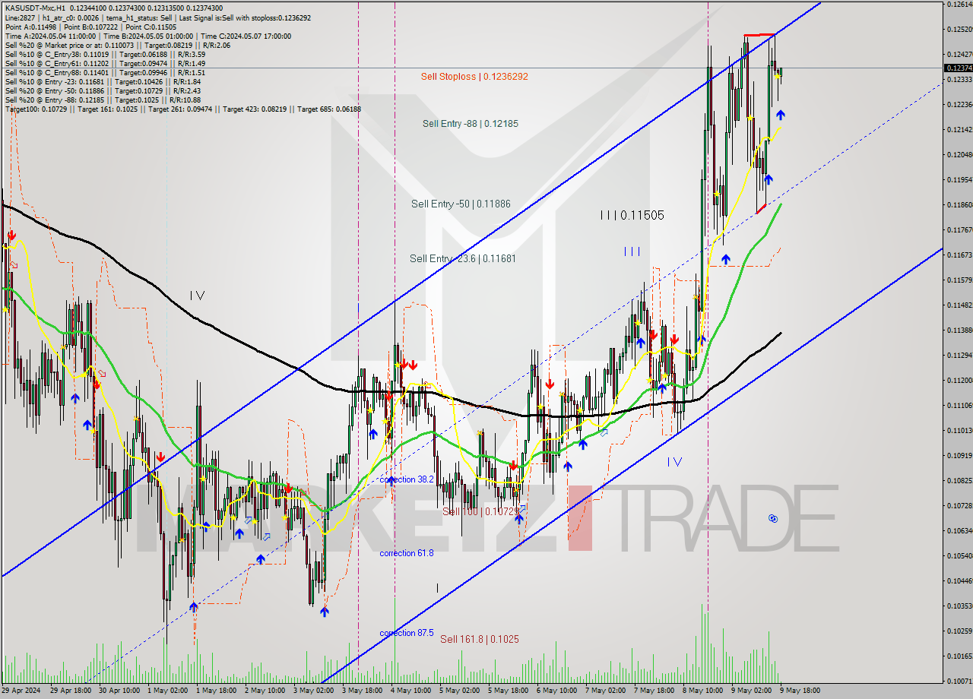Viewport: 973px width, 699px height.
Task: Click the blue 'I V' wave marker
Action: 674,461
